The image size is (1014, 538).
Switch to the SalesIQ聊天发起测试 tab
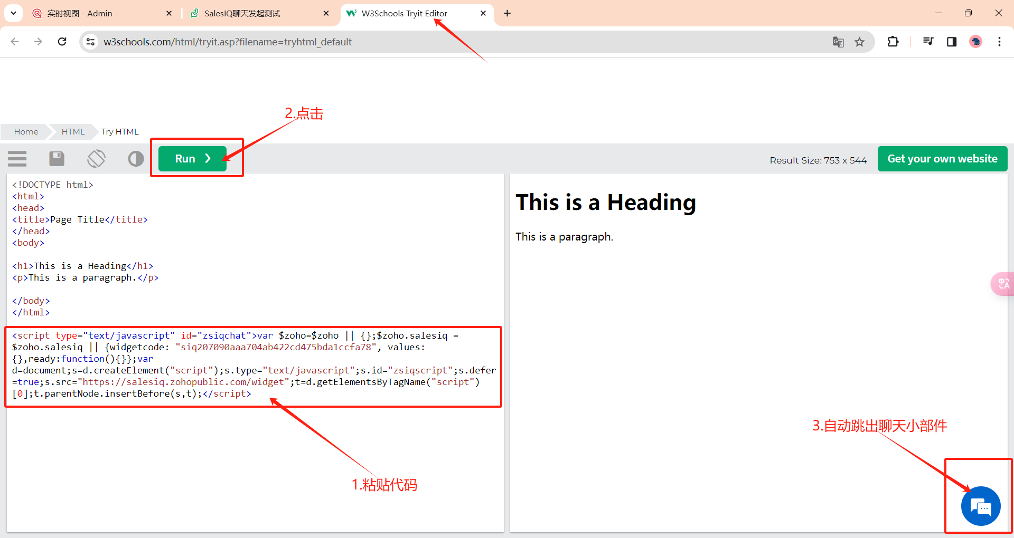pos(259,13)
